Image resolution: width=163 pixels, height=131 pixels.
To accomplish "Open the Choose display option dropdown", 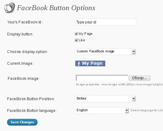I will pyautogui.click(x=105, y=51).
